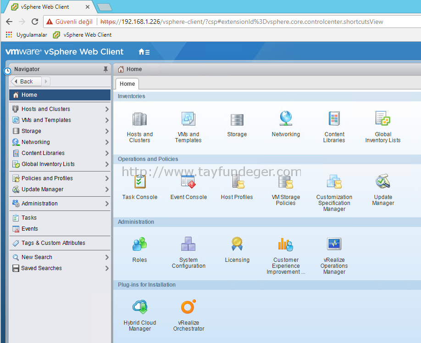Expand Storage chevron in Navigator
This screenshot has width=421, height=343.
107,131
